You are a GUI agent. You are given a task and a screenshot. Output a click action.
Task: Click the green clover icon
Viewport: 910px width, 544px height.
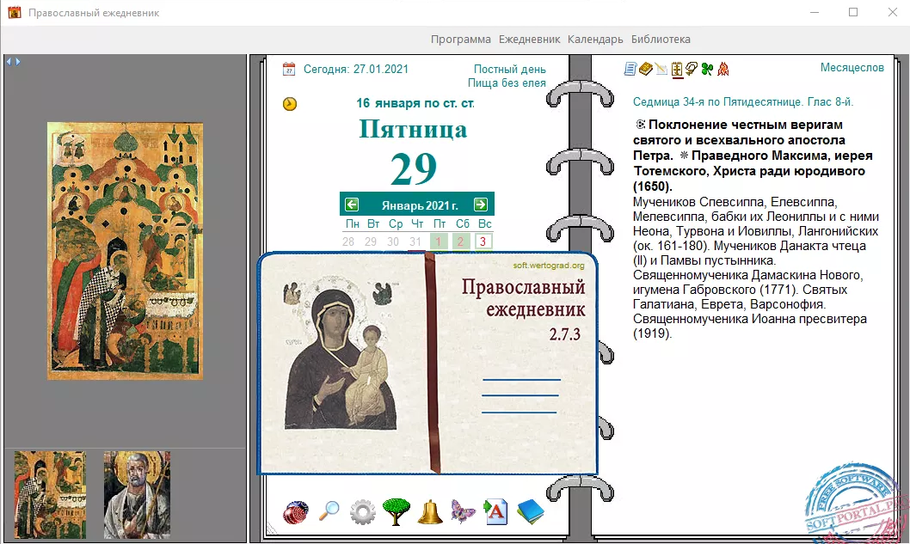pyautogui.click(x=707, y=69)
